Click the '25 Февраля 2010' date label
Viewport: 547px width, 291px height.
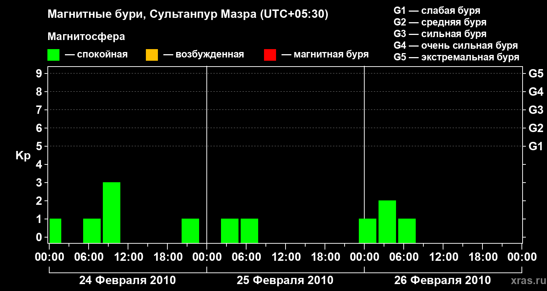[285, 280]
